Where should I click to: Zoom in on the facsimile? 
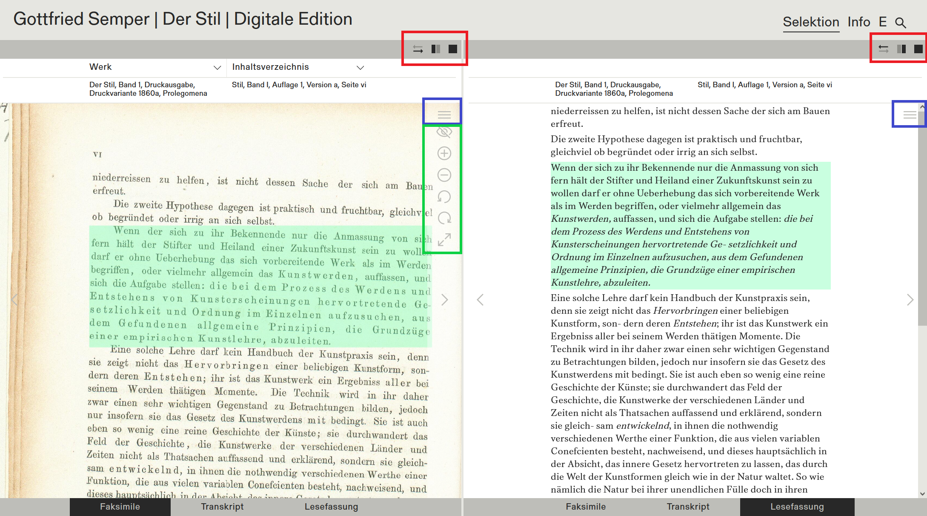pos(444,153)
